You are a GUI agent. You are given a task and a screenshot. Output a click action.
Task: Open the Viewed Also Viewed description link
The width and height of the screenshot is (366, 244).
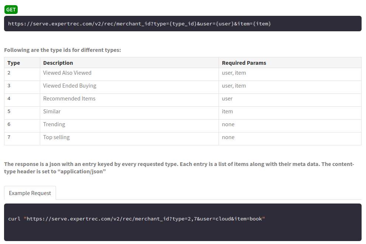click(67, 73)
